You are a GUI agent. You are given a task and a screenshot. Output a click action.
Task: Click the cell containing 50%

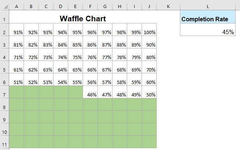pyautogui.click(x=149, y=95)
